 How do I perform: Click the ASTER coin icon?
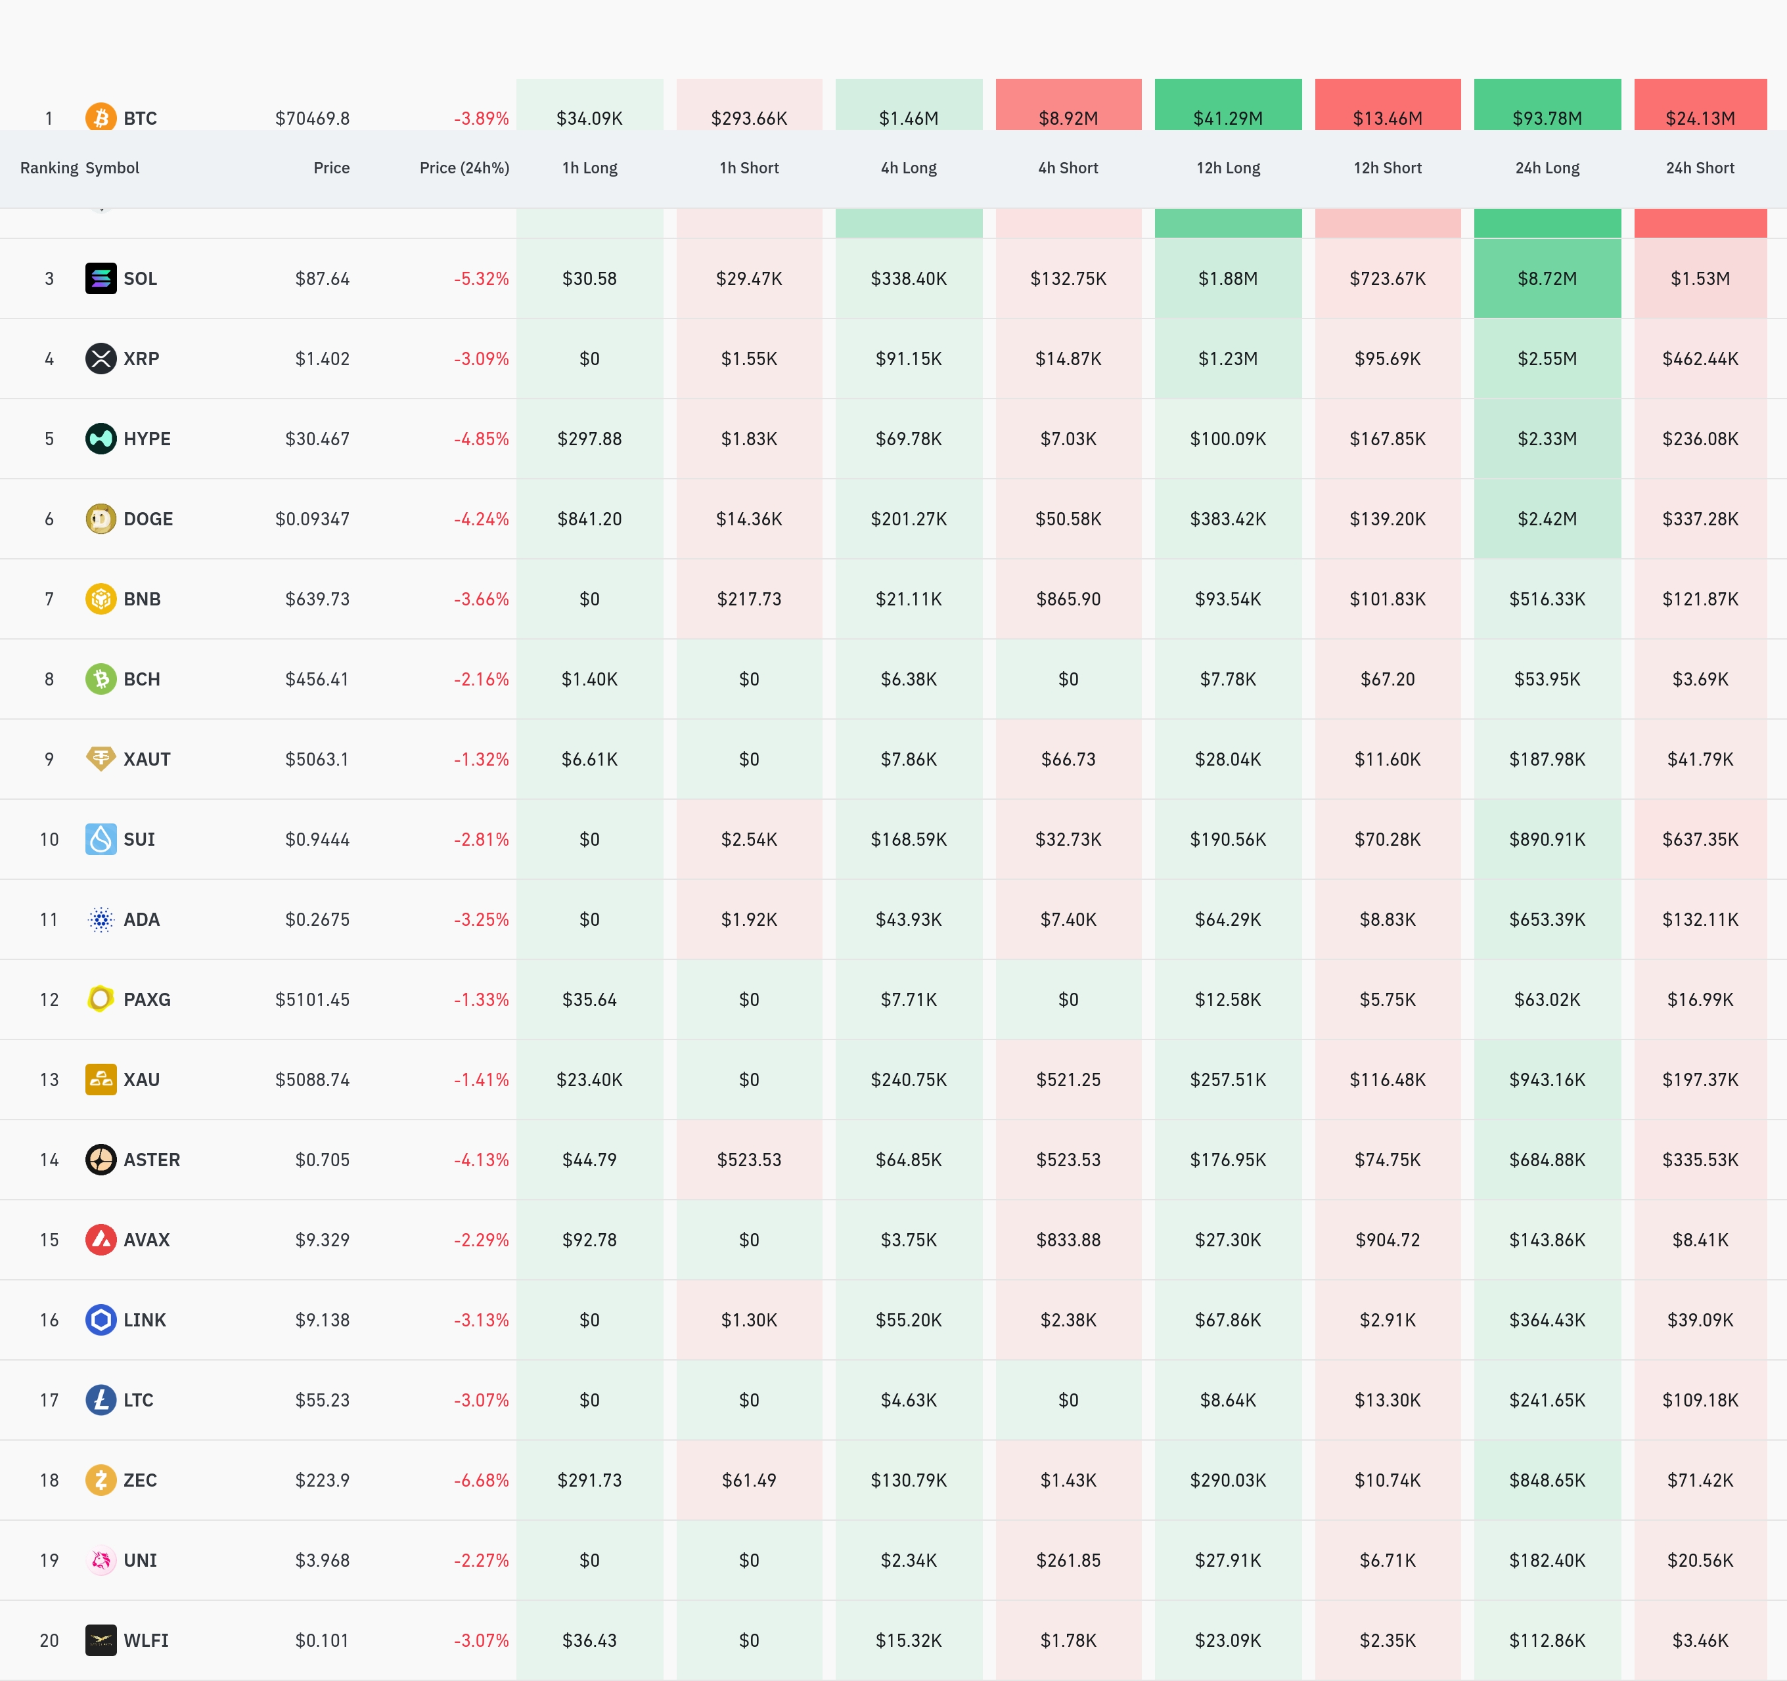[101, 1159]
